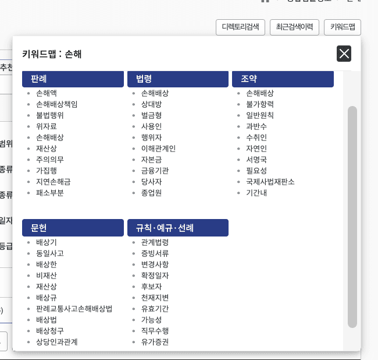Image resolution: width=378 pixels, height=360 pixels.
Task: Click keyword 판례교통사고손해배상법
Action: [x=74, y=309]
